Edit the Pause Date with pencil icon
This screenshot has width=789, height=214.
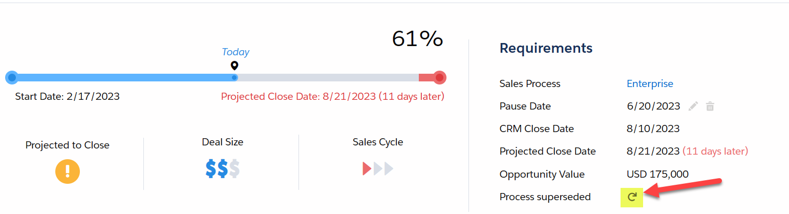point(693,106)
